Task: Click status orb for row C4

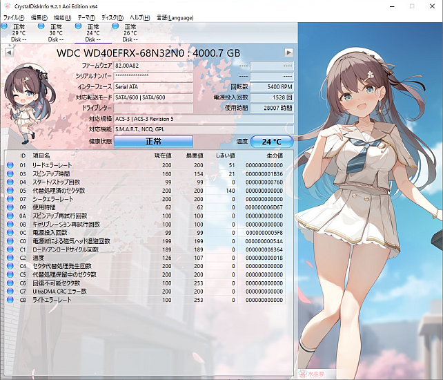Action: 10,266
